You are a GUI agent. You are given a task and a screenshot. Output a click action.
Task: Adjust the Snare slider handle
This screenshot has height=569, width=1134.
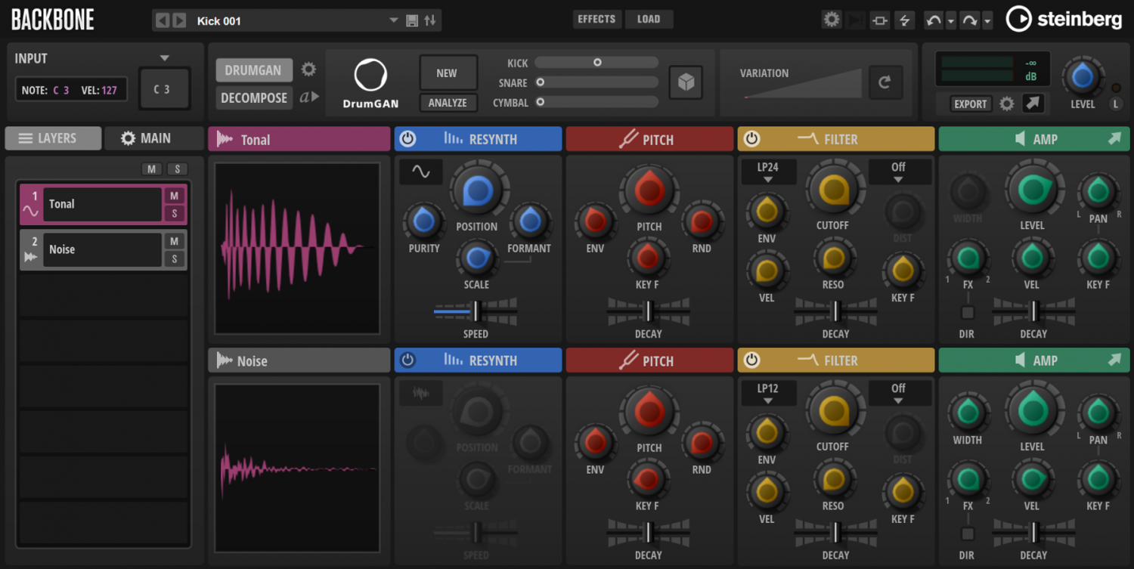click(541, 82)
